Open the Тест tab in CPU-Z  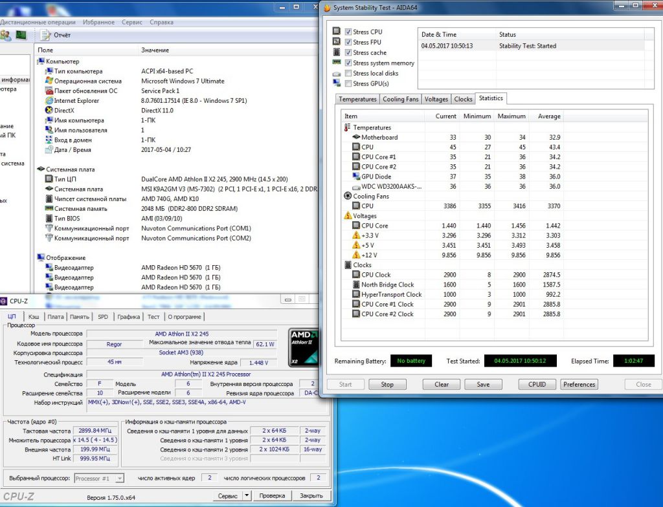pos(153,317)
